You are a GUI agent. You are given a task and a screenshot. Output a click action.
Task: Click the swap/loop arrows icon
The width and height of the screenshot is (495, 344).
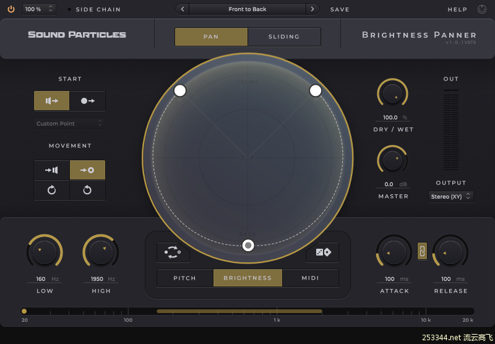coord(173,252)
